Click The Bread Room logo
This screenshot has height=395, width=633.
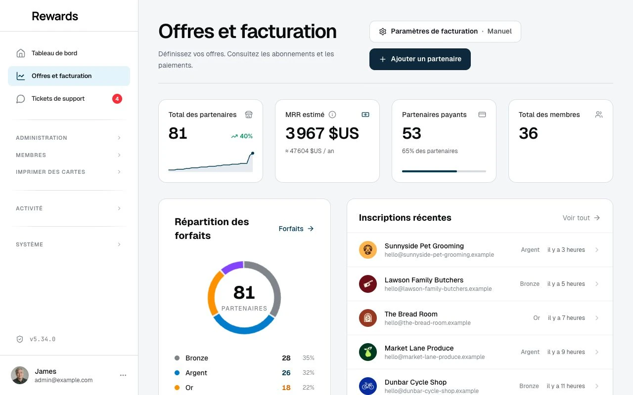pyautogui.click(x=368, y=318)
